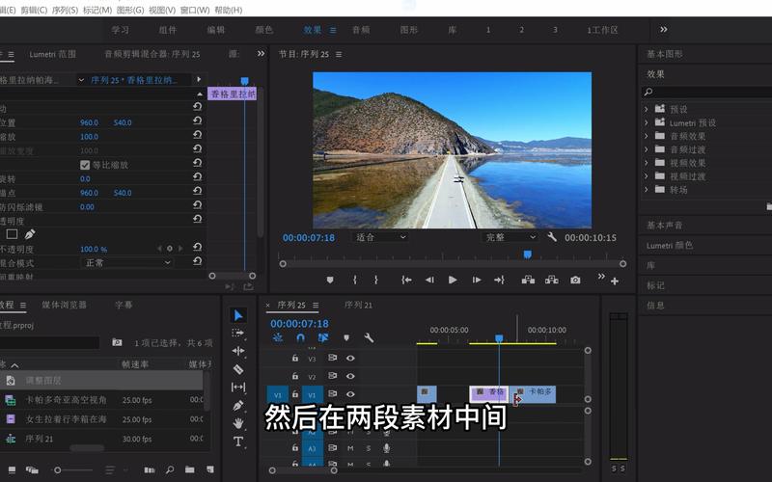Open the 适合 zoom level dropdown

click(x=379, y=237)
